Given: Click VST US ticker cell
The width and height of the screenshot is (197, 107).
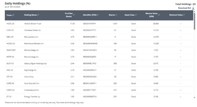Looking at the screenshot, I should 10,77.
